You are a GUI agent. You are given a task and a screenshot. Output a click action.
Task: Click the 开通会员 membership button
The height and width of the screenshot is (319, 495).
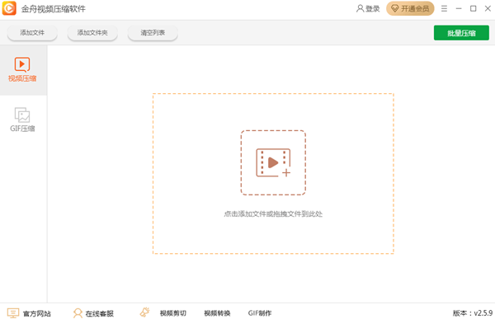[x=410, y=8]
